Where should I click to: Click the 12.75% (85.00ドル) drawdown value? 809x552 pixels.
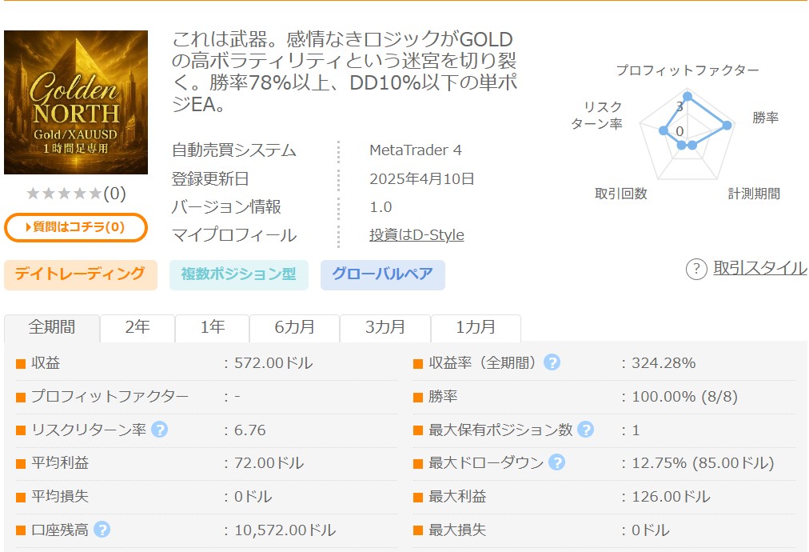point(703,462)
